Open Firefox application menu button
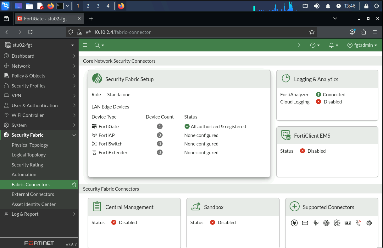 click(x=375, y=32)
